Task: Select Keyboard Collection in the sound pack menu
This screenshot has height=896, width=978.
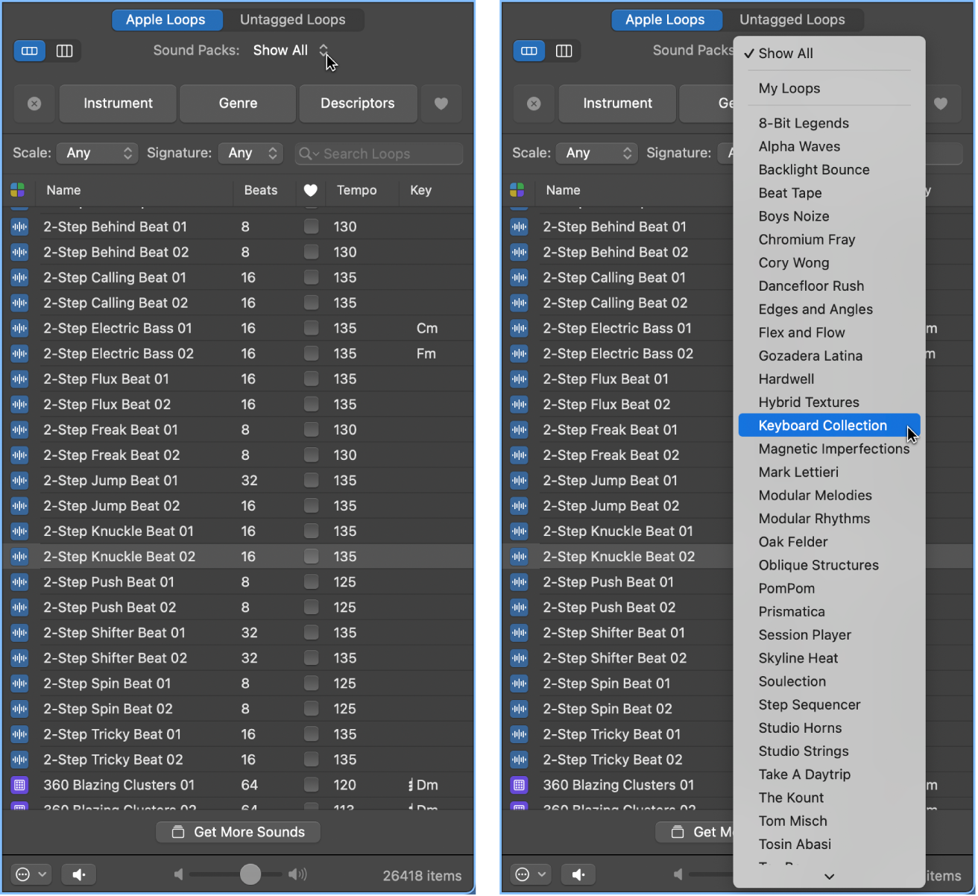Action: click(x=822, y=425)
